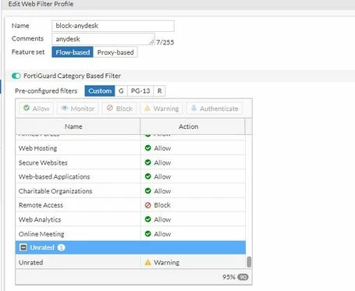Click the Monitor action button
Image resolution: width=355 pixels, height=291 pixels.
pyautogui.click(x=78, y=108)
